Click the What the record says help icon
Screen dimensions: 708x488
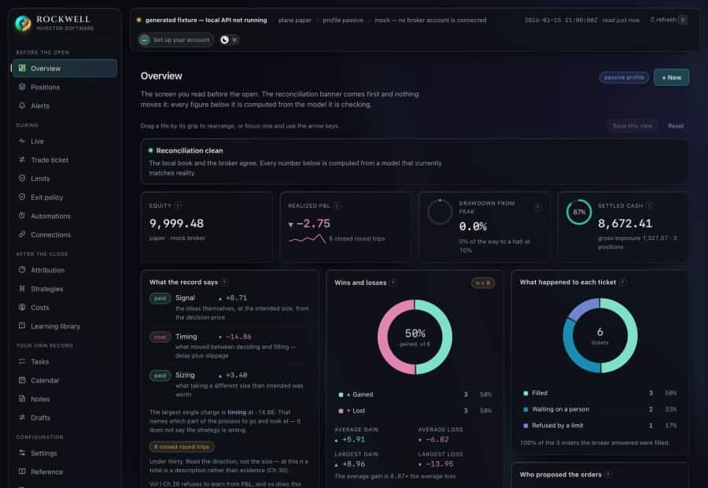pos(224,283)
